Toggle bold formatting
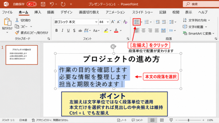The width and height of the screenshot is (219, 123). click(56, 30)
